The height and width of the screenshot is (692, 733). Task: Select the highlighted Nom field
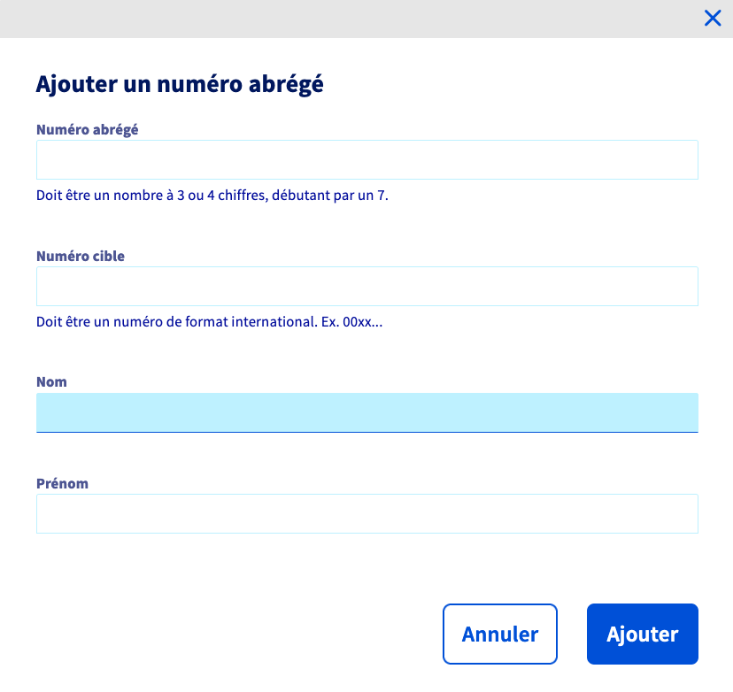pos(366,411)
